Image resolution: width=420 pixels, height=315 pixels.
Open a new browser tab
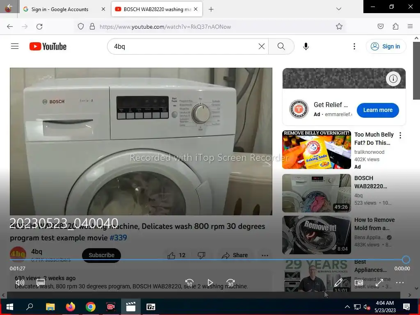tap(211, 9)
